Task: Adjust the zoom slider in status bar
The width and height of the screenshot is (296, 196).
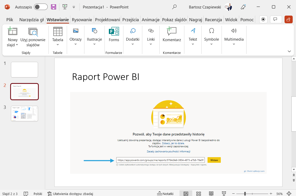Action: tap(245, 194)
